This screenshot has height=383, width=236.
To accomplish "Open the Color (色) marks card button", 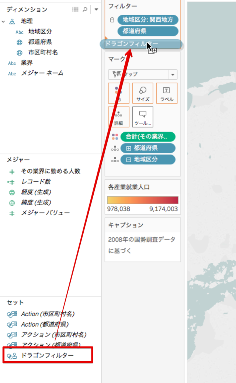I will point(118,93).
